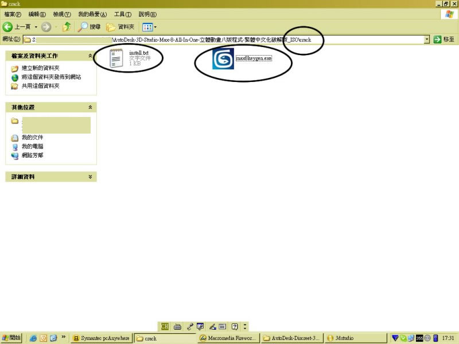
Task: Open the address bar dropdown
Action: (x=427, y=39)
